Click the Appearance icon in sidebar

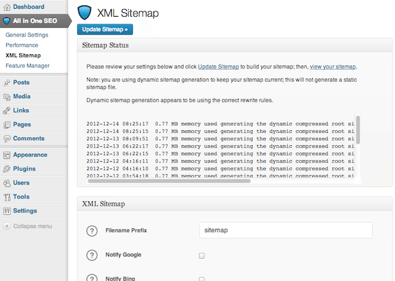[x=7, y=155]
